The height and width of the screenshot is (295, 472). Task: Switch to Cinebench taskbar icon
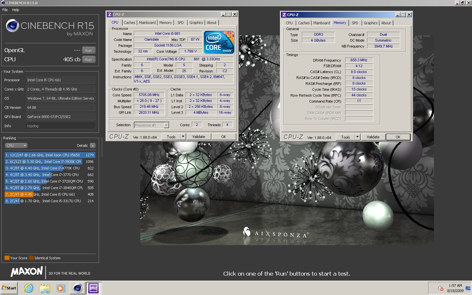click(78, 288)
